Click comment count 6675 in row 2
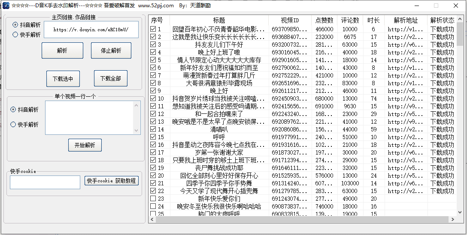 click(350, 37)
